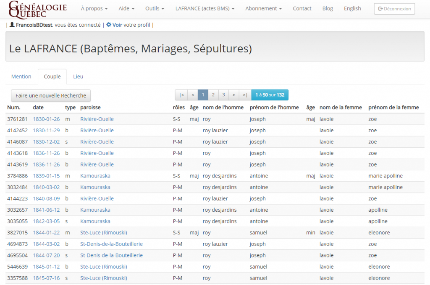Click the 'date' column header
Viewport: 430px width, 285px height.
click(x=38, y=108)
